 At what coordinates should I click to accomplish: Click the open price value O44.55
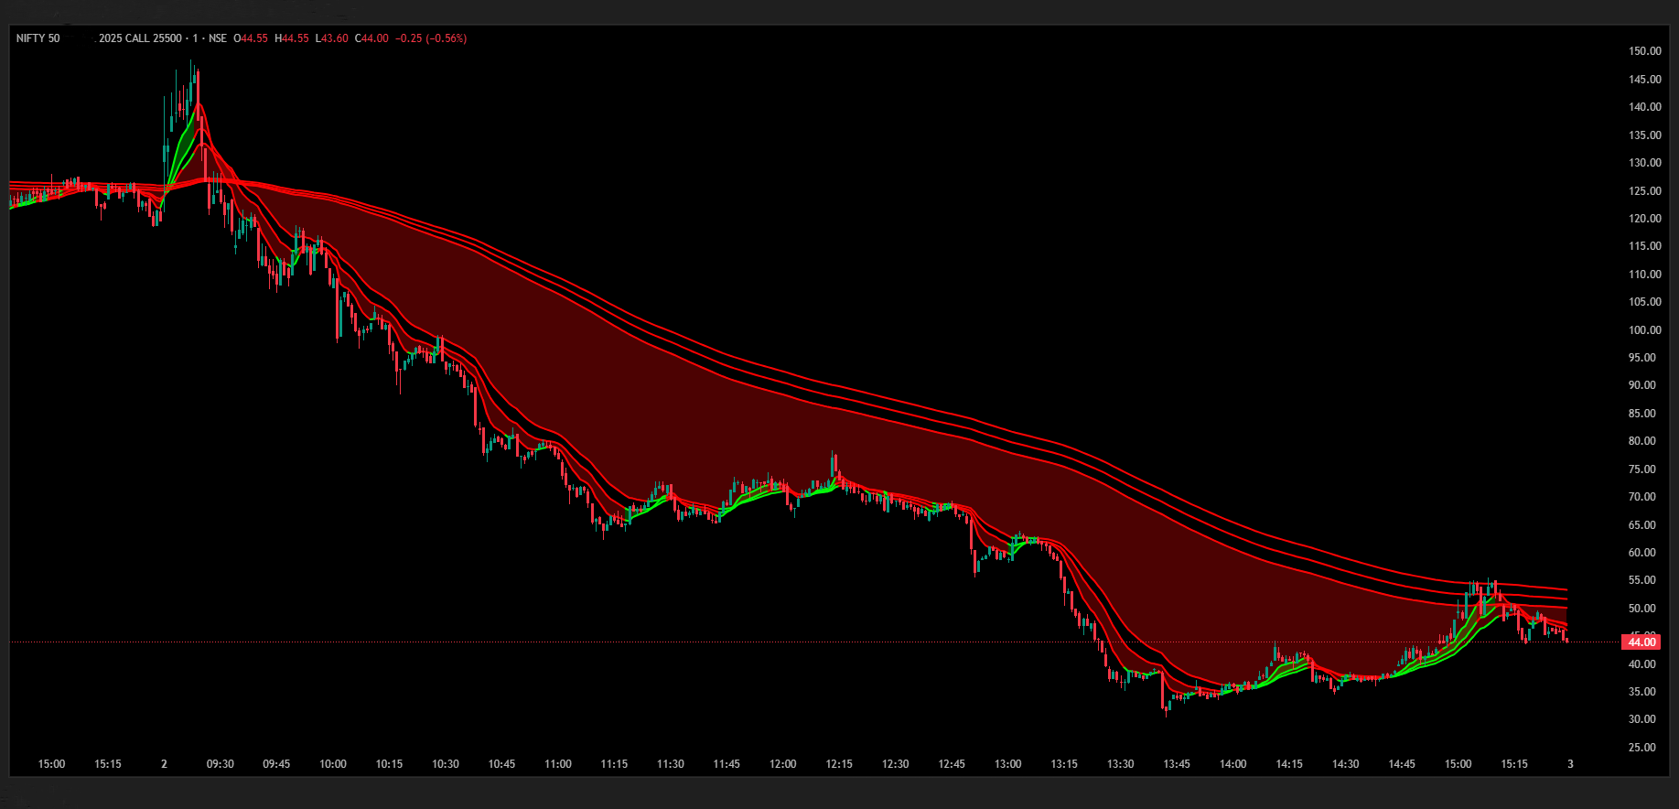251,38
